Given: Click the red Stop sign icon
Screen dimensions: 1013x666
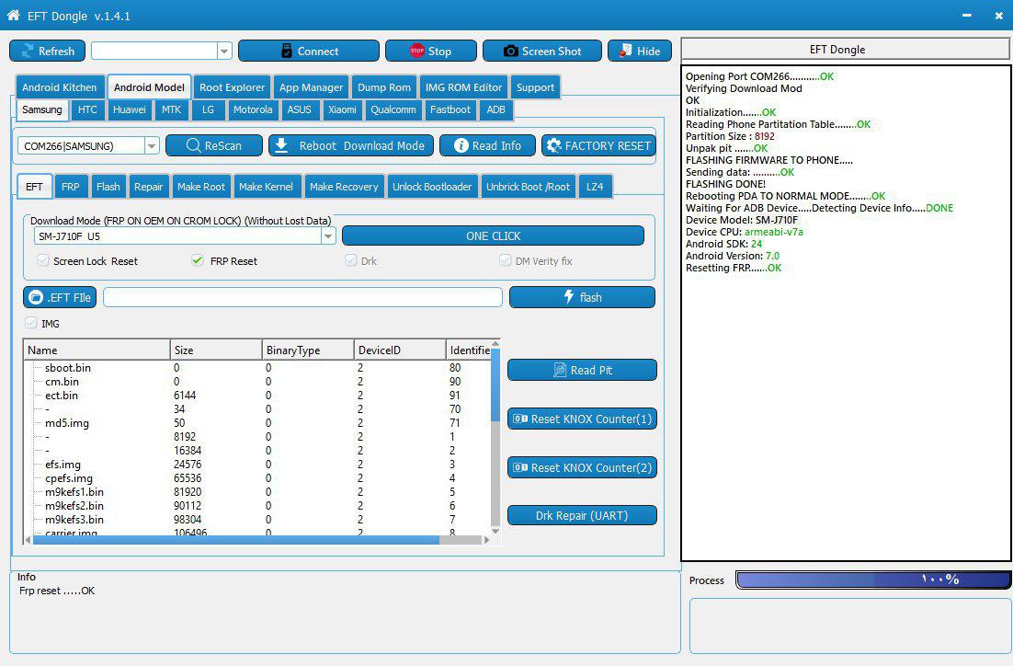Looking at the screenshot, I should [x=417, y=52].
